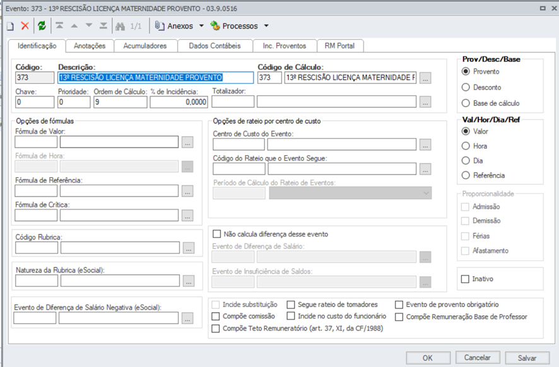Maximize the Evento window
Image resolution: width=559 pixels, height=367 pixels.
543,8
